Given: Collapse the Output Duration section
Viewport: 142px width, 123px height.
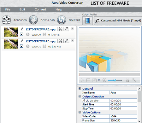Looking at the screenshot, I should (x=80, y=97).
